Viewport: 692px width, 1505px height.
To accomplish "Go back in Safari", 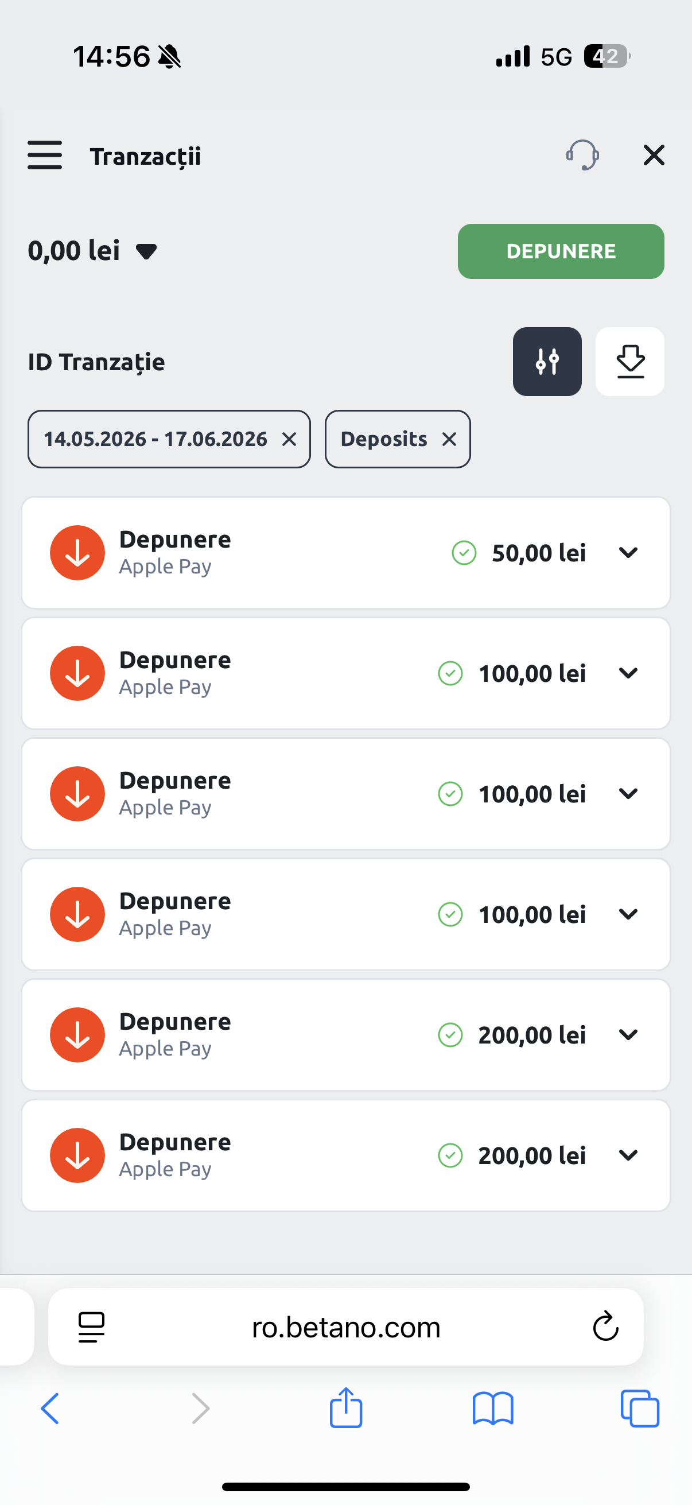I will click(x=50, y=1409).
